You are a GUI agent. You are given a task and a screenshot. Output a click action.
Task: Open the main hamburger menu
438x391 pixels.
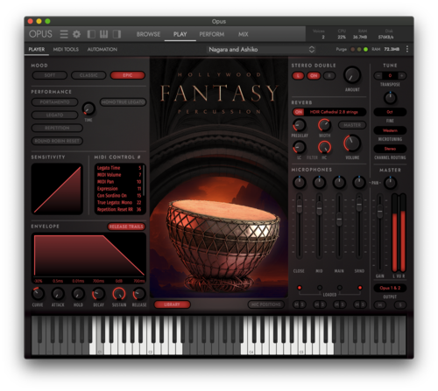pos(64,34)
